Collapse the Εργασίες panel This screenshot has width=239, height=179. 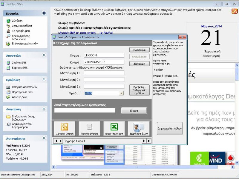[44, 13]
